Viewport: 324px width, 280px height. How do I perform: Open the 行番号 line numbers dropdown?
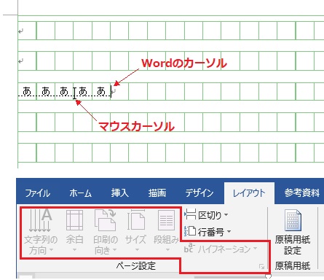pos(229,232)
